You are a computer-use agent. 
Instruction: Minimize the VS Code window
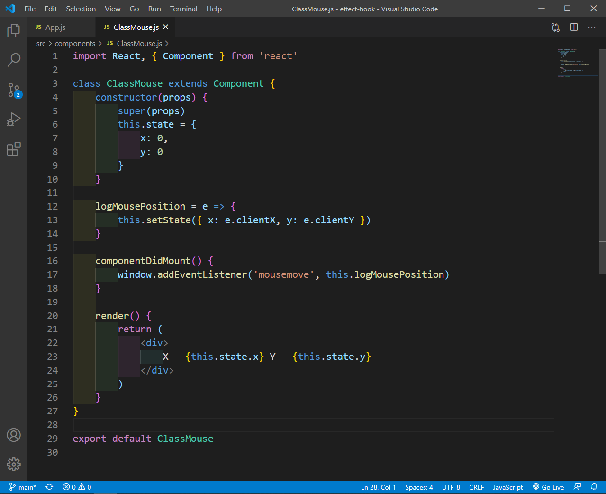542,9
